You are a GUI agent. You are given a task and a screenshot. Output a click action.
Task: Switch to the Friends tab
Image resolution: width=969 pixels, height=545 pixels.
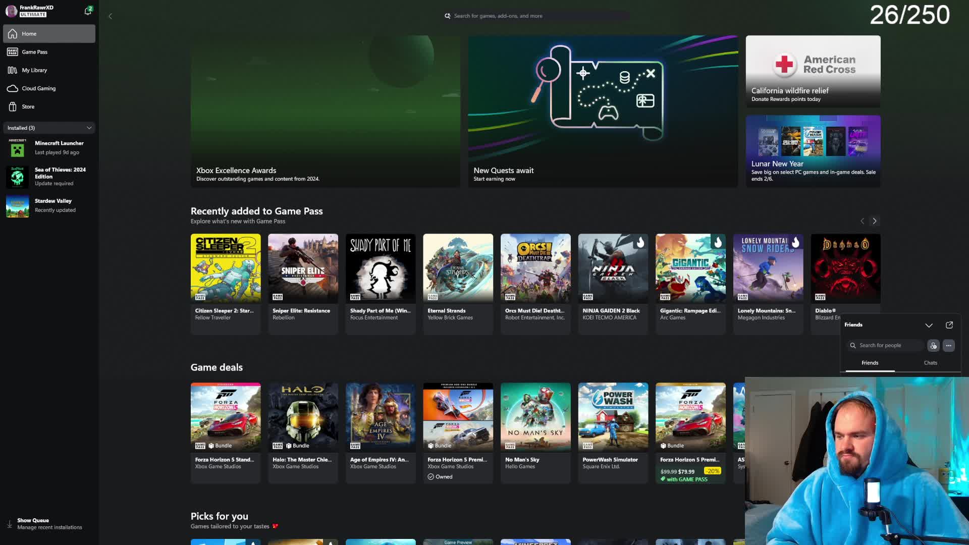870,363
